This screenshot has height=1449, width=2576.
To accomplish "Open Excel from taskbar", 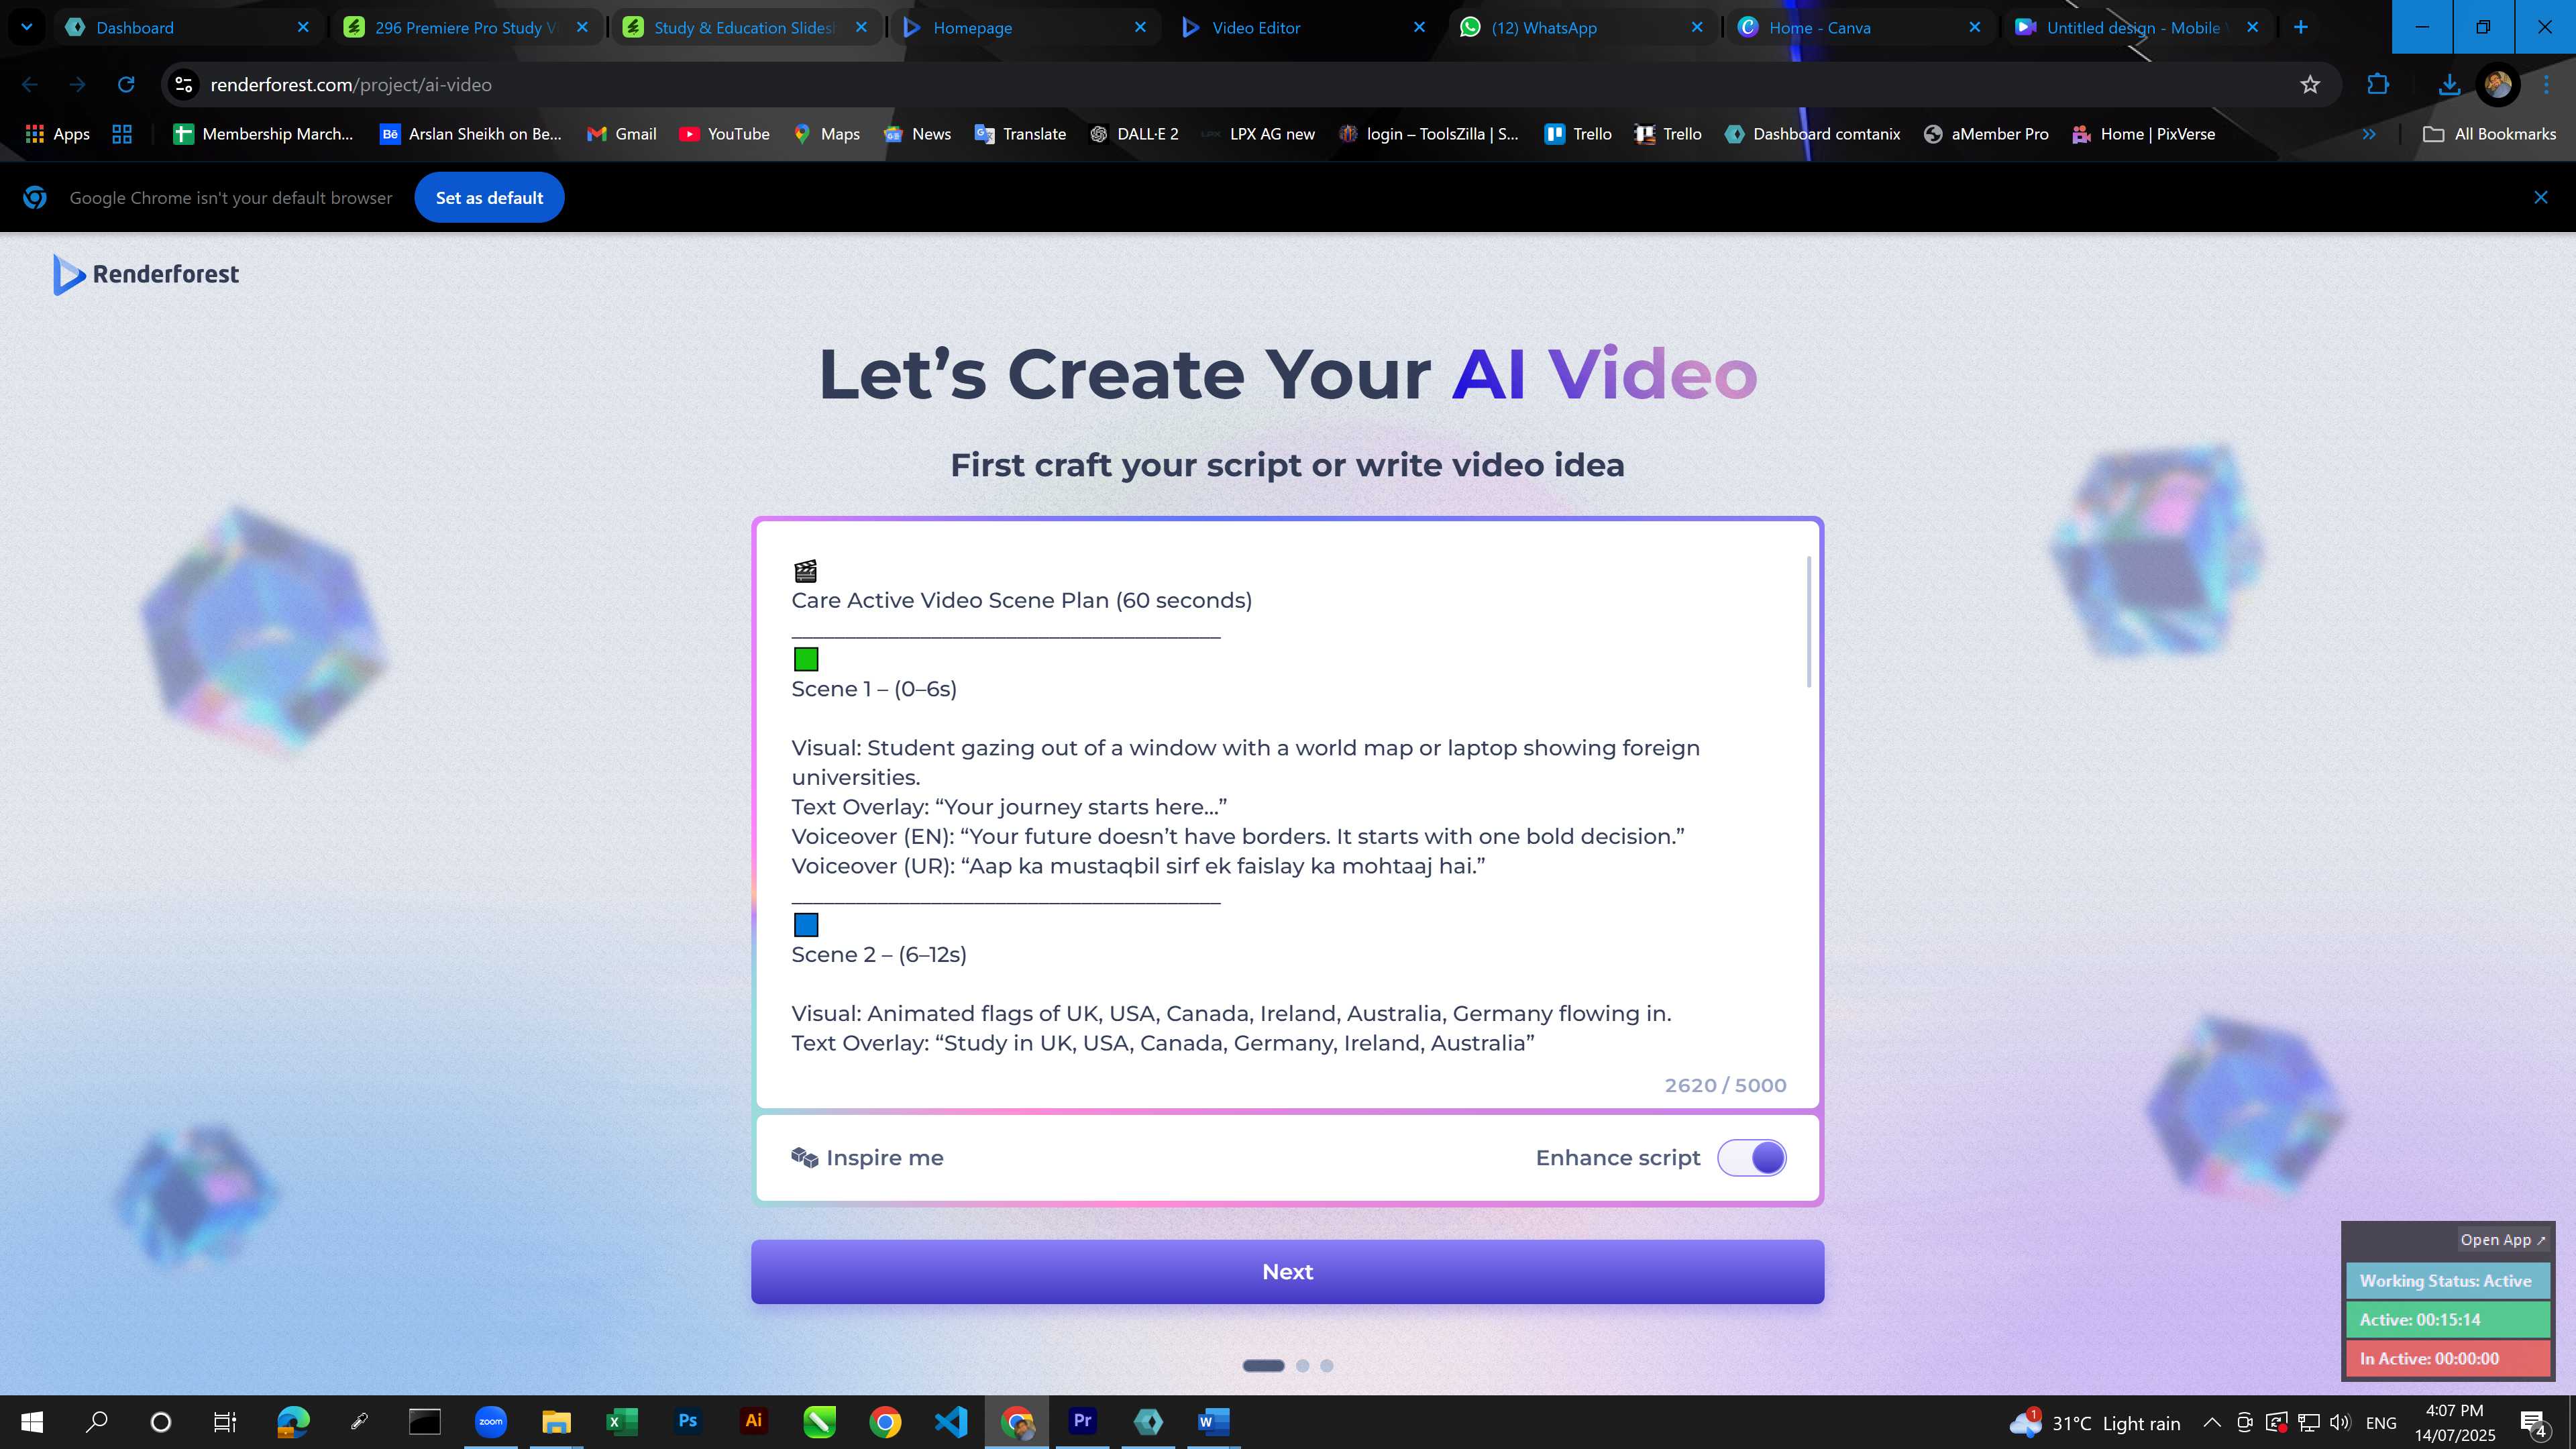I will click(x=622, y=1421).
